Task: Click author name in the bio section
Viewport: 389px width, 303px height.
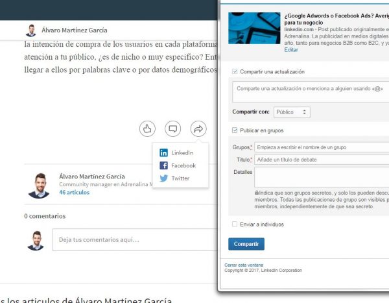Action: [92, 176]
